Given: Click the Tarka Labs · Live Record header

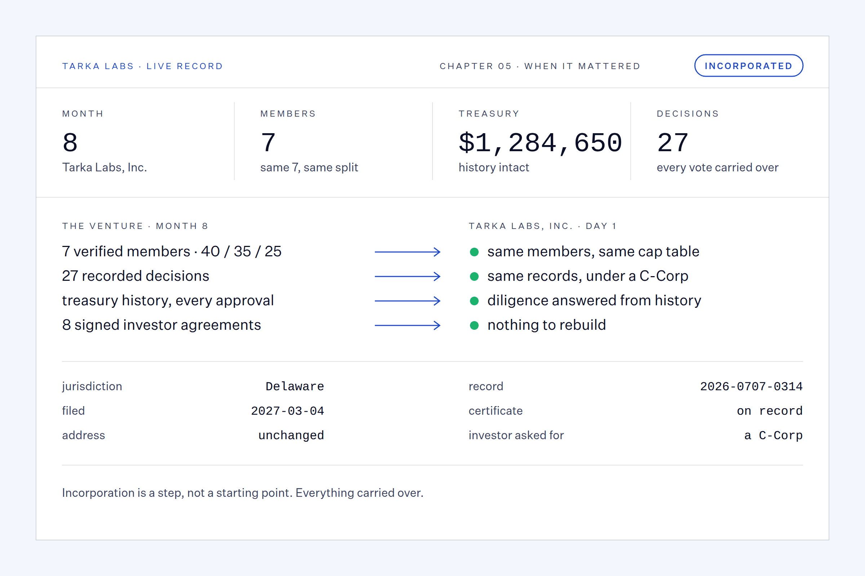Looking at the screenshot, I should click(142, 66).
